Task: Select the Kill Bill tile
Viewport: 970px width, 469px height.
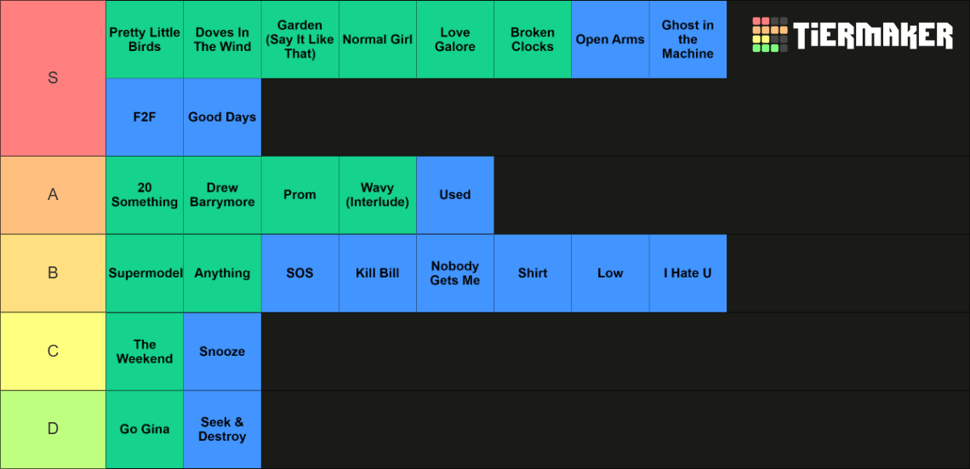Action: [377, 273]
